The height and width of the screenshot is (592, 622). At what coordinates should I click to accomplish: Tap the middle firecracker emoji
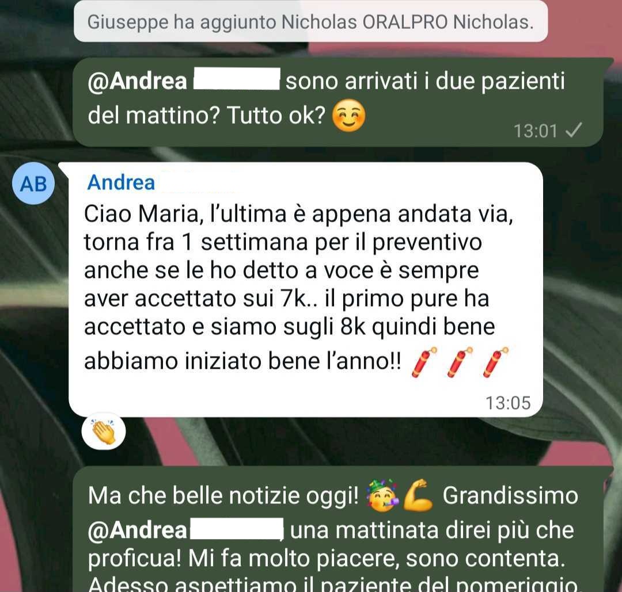coord(460,362)
